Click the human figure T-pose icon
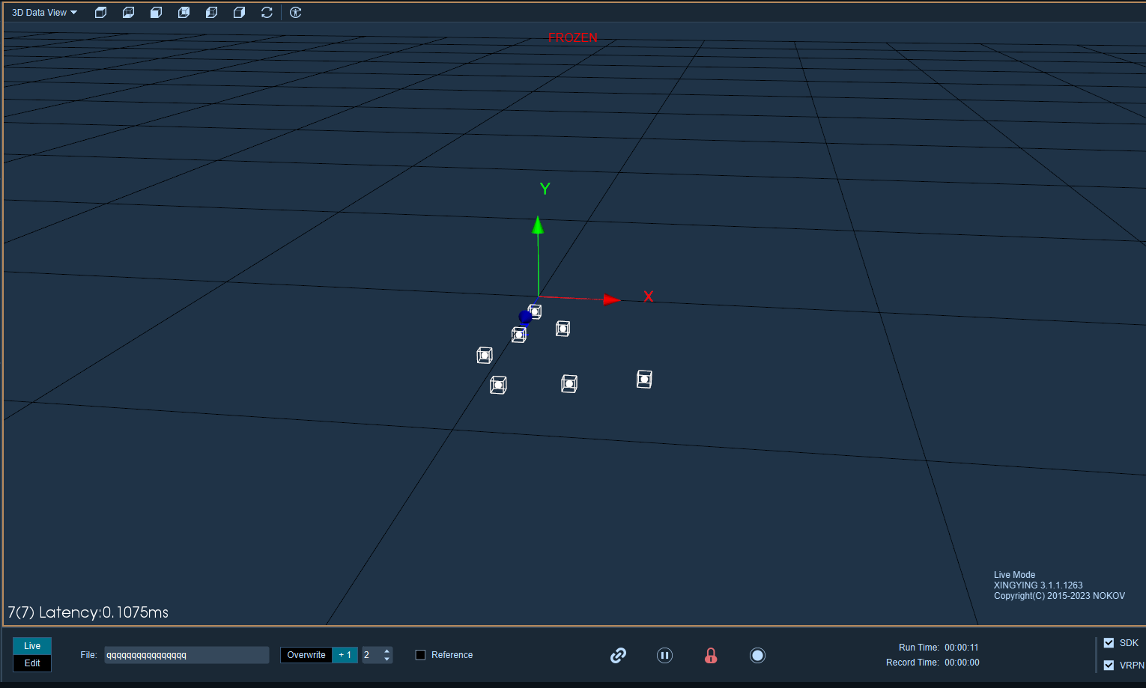 click(x=296, y=13)
